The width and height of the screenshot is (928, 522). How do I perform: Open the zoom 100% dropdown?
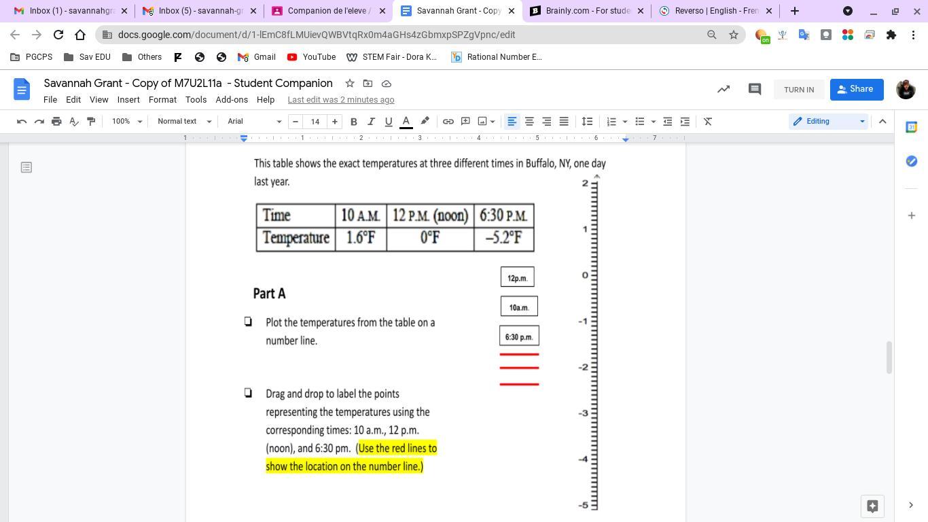click(127, 122)
